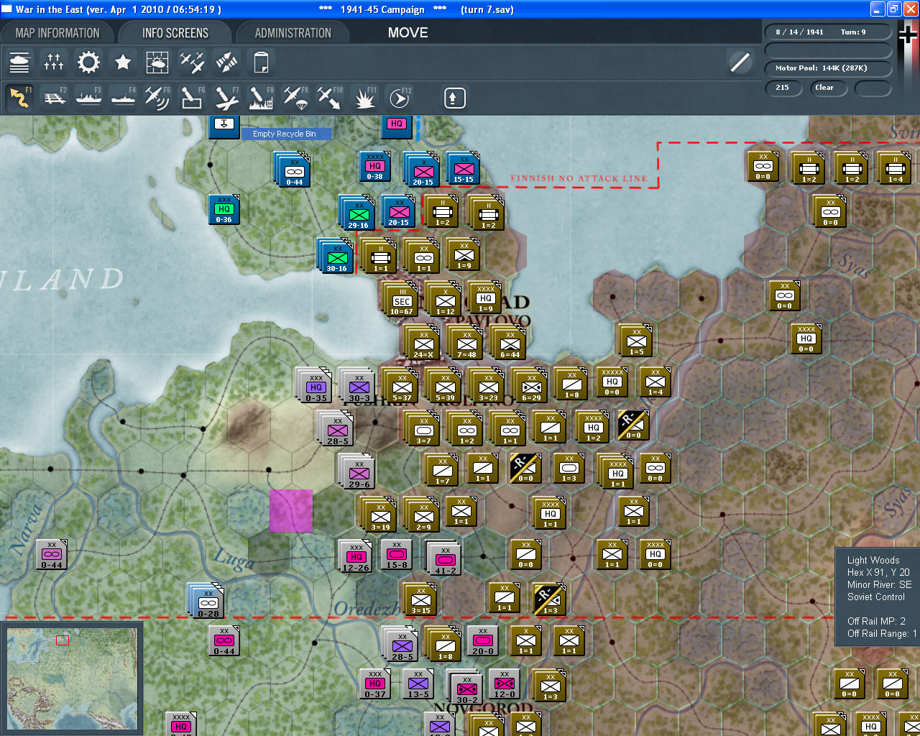Open the game preferences gear icon
This screenshot has width=920, height=736.
88,62
